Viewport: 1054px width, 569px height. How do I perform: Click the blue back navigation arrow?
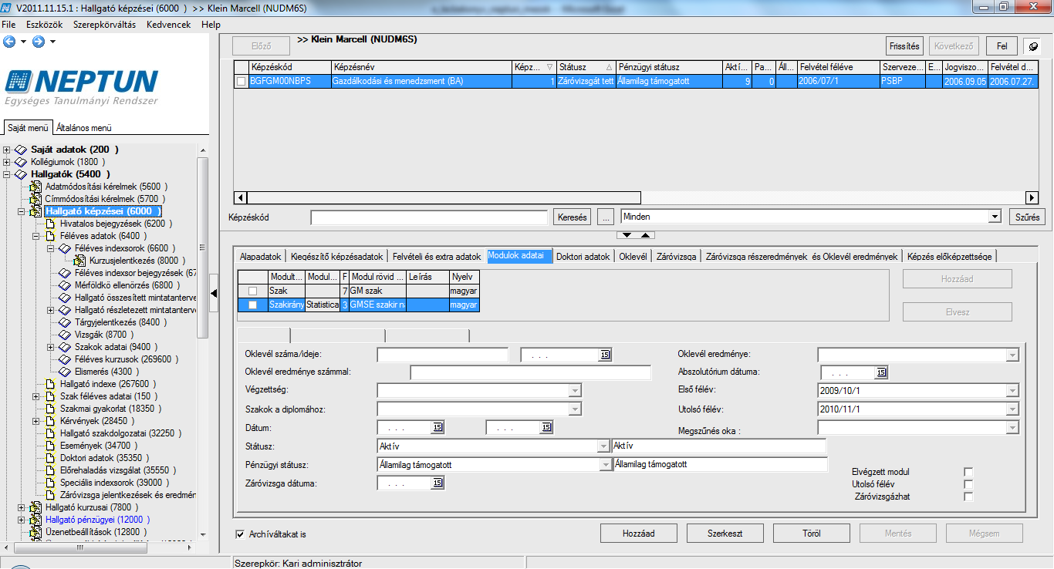9,41
